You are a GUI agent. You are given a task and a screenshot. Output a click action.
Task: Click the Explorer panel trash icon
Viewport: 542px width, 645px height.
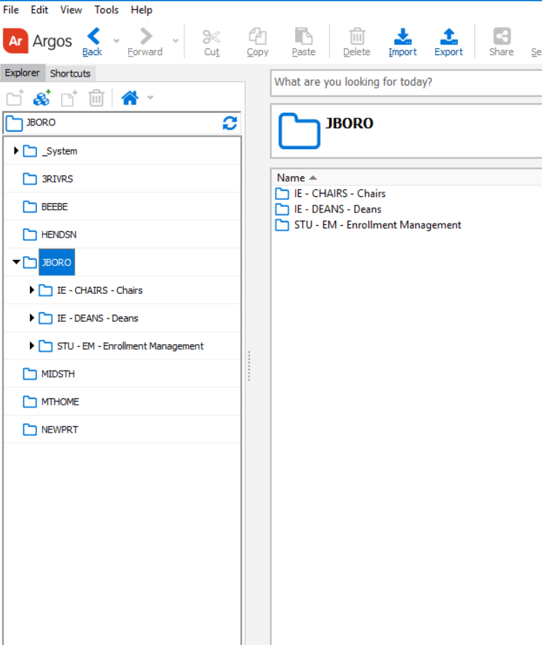click(97, 98)
